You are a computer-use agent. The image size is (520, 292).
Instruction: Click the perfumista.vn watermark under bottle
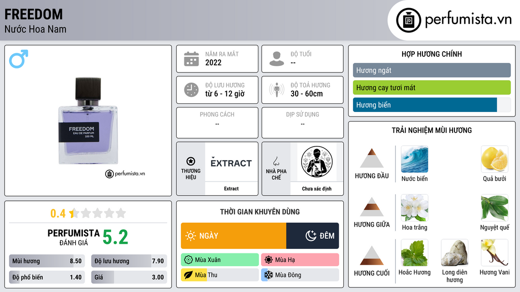pos(125,173)
